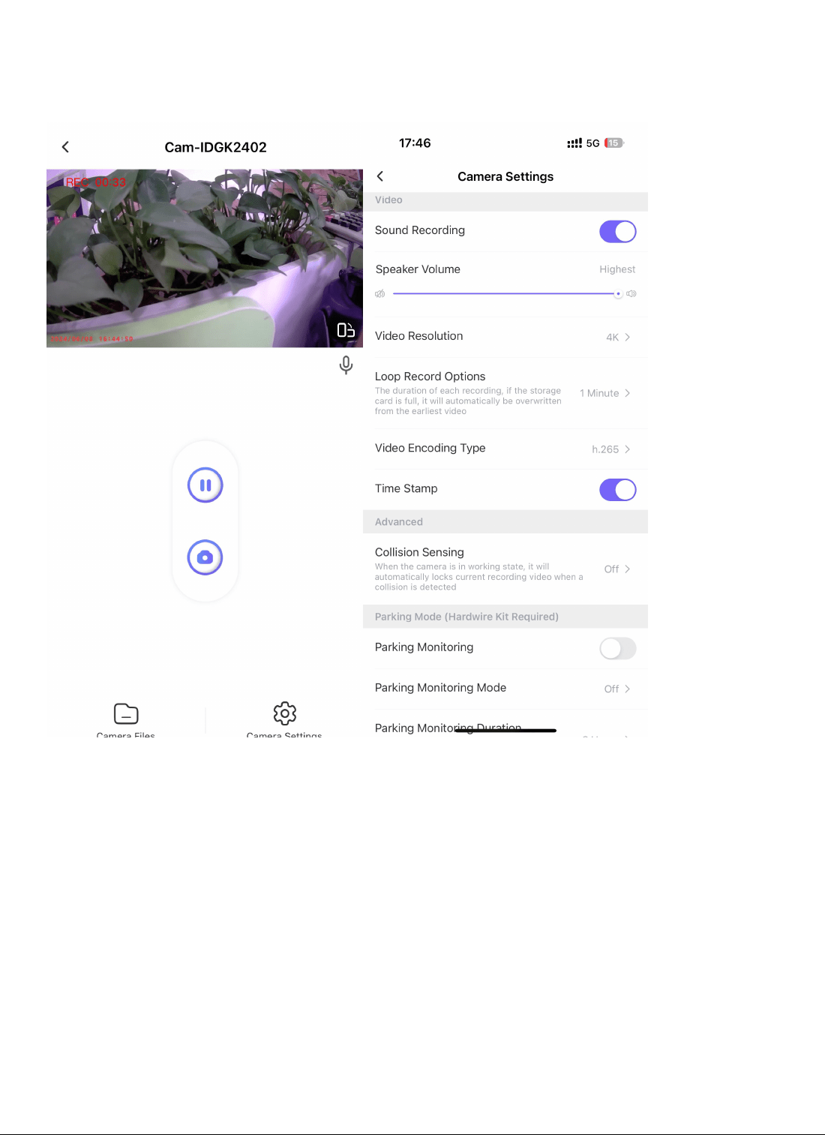Tap the microphone icon below video
Viewport: 825px width, 1135px height.
tap(346, 365)
